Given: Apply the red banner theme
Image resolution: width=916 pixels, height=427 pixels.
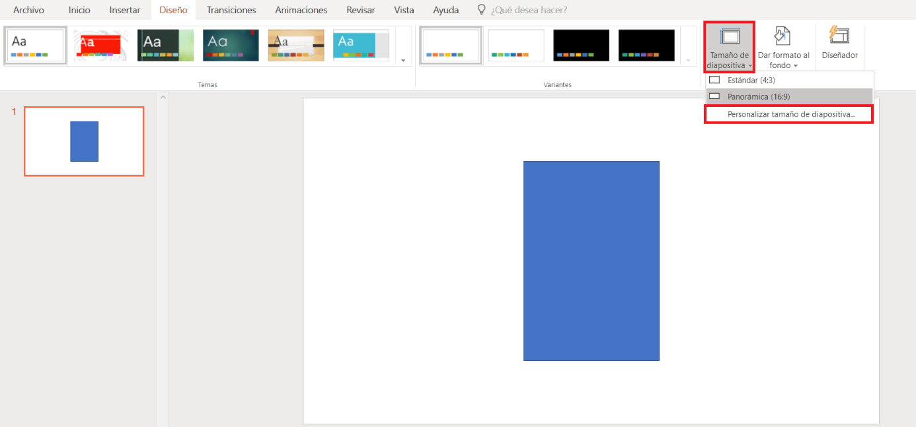Looking at the screenshot, I should click(x=100, y=46).
